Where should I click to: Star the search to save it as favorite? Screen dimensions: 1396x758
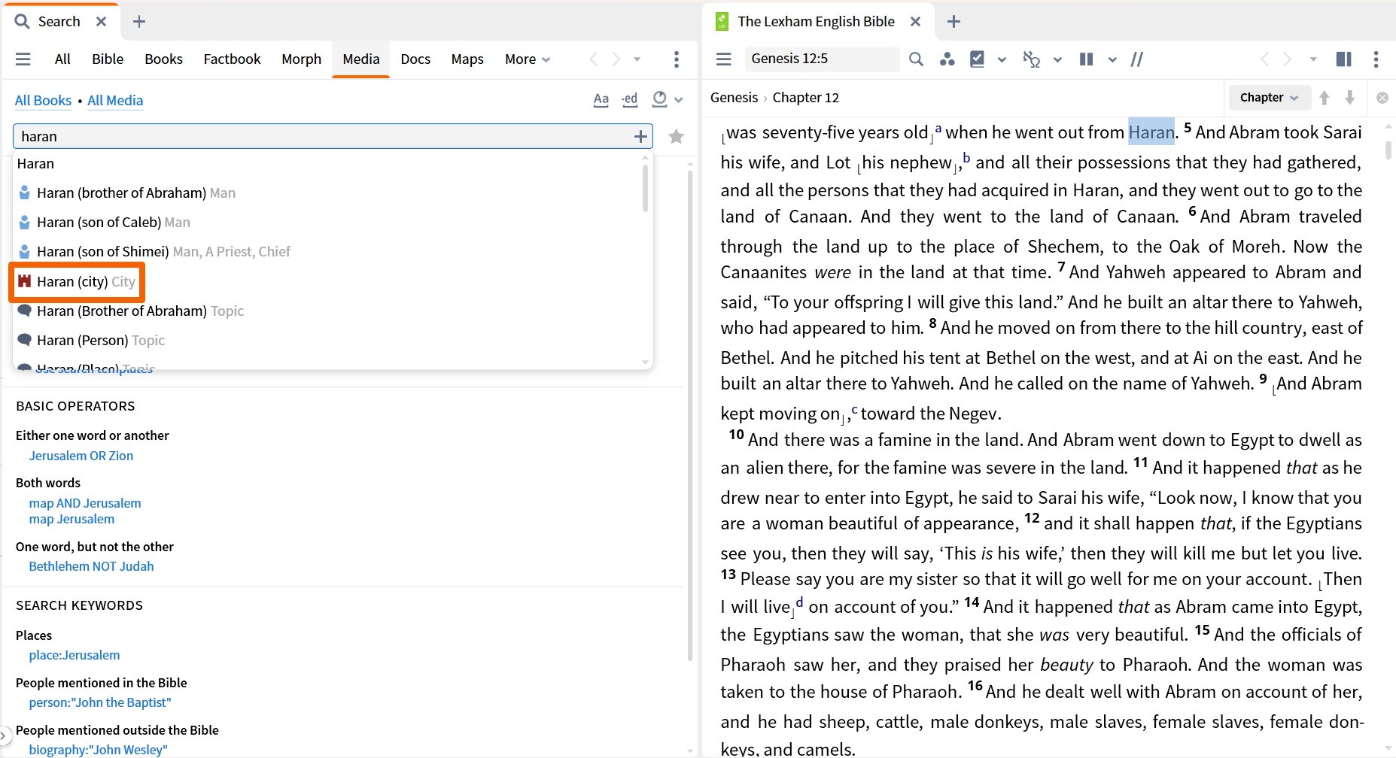click(x=675, y=136)
